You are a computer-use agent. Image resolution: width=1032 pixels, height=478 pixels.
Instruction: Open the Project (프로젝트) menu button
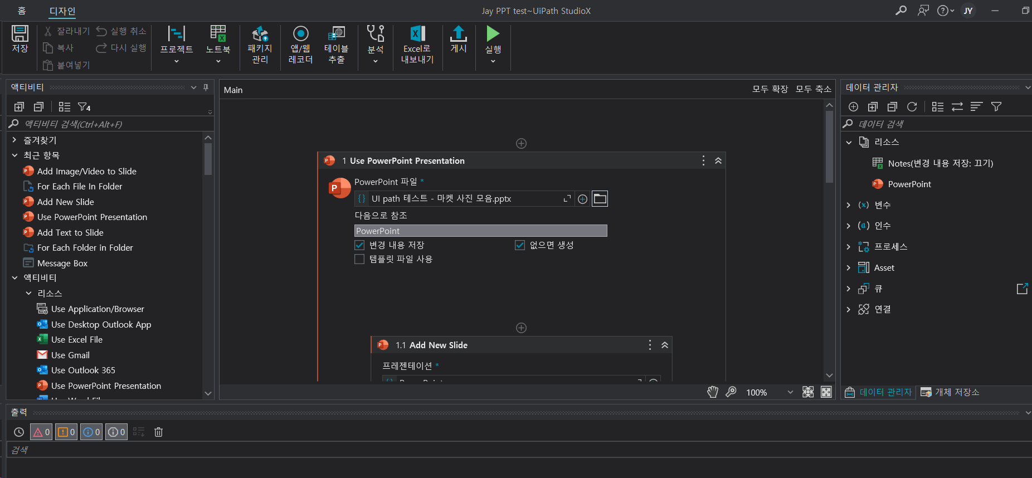[177, 45]
